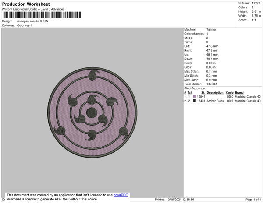
Task: Click the Max Stitch value 6.7 mm
Action: point(211,71)
